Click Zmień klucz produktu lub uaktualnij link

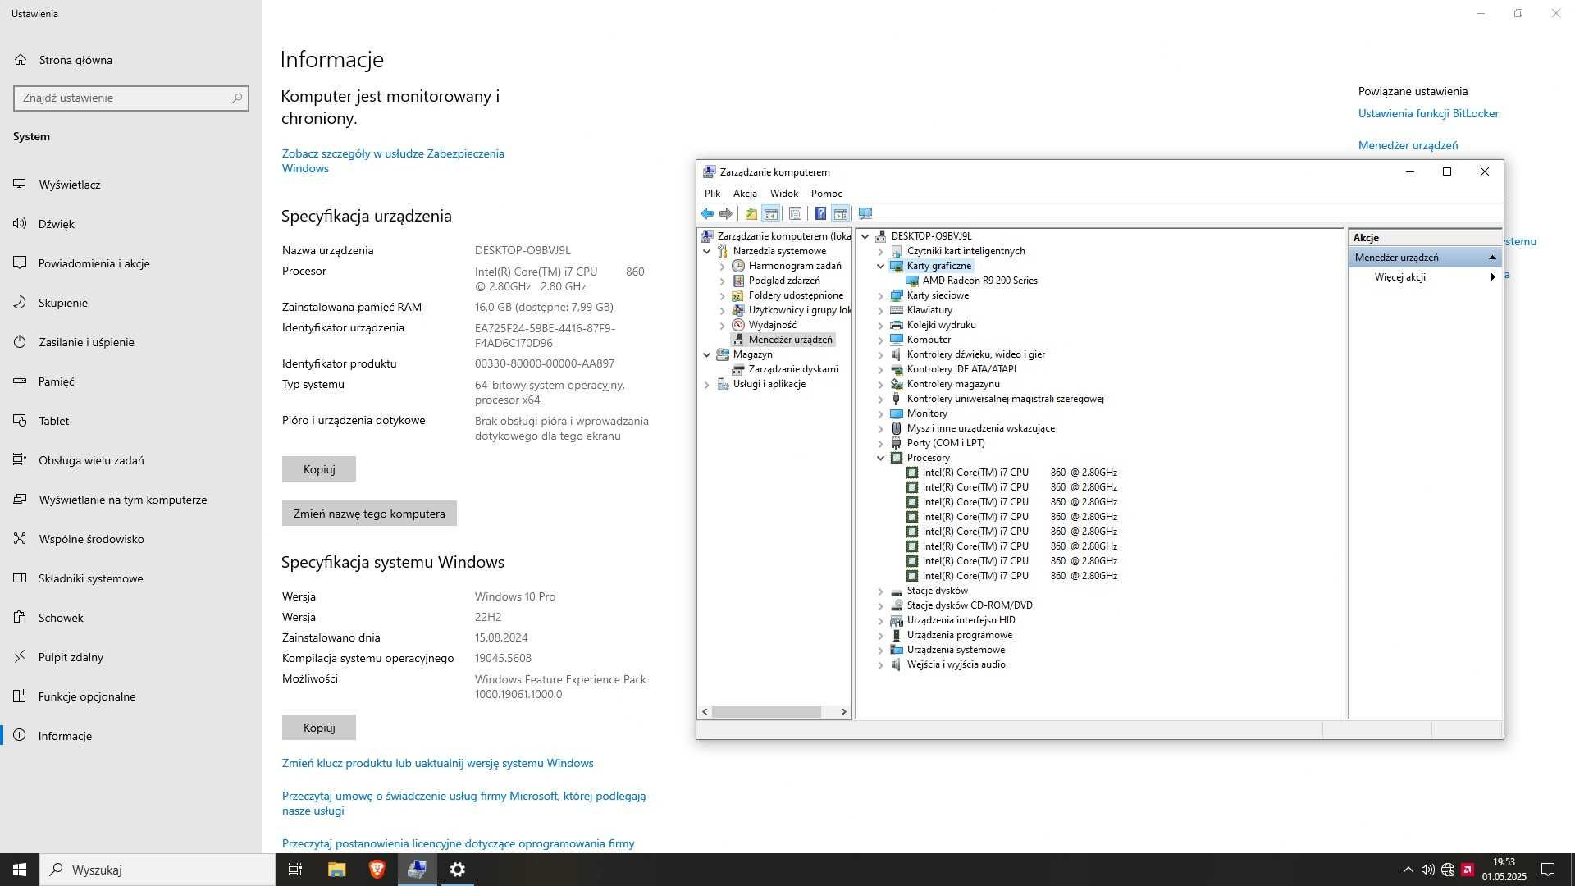(437, 763)
